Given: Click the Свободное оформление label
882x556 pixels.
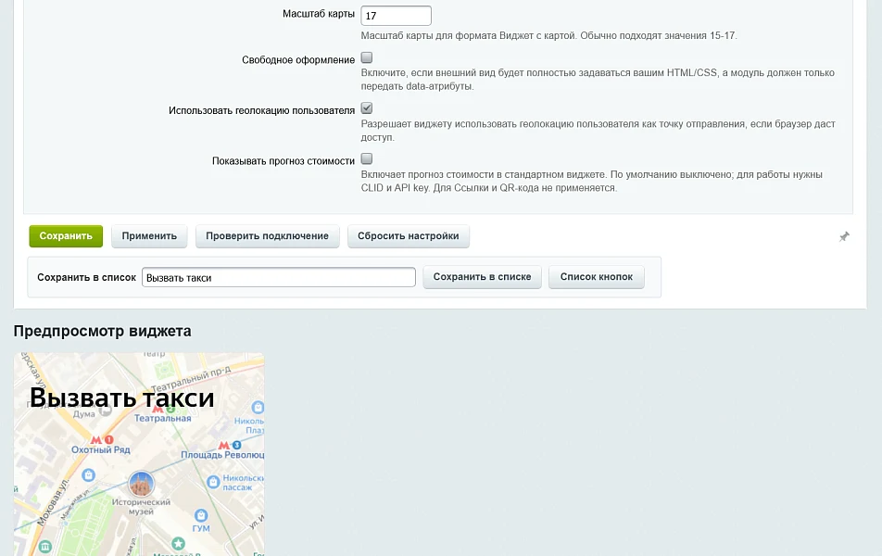Looking at the screenshot, I should 298,59.
